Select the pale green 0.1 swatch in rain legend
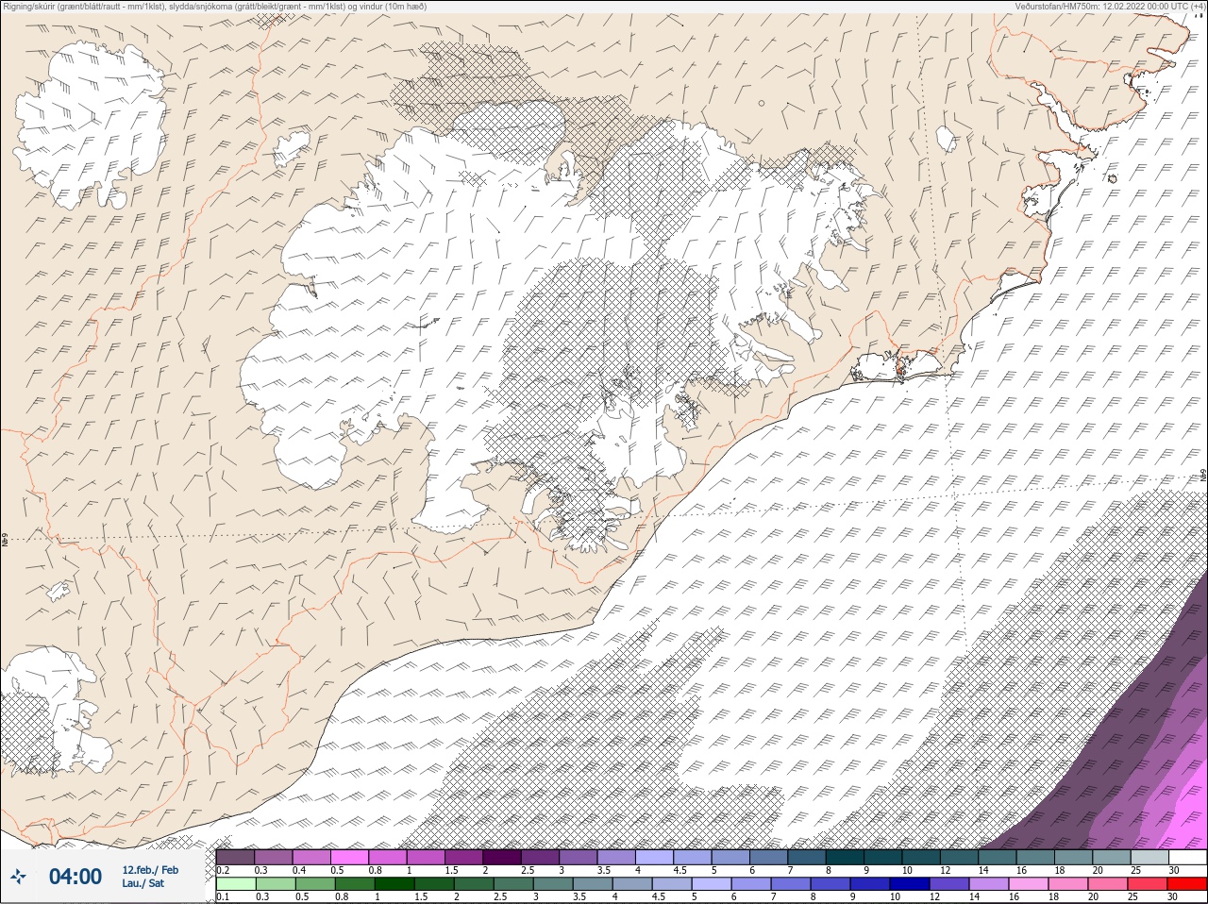 [x=236, y=884]
